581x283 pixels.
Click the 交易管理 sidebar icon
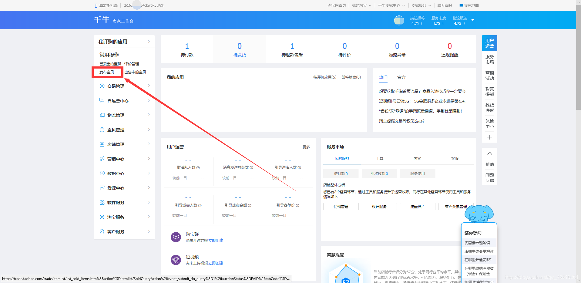tap(102, 86)
